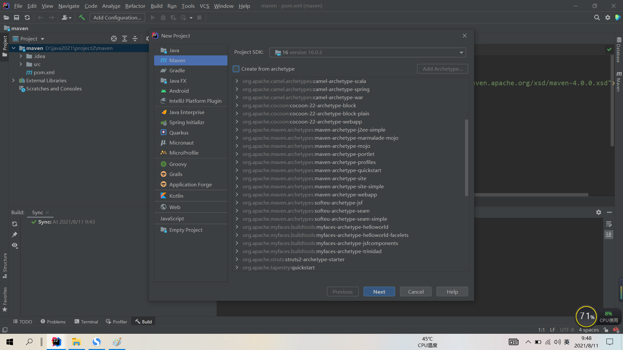This screenshot has width=623, height=350.
Task: Click the Cancel button in dialog
Action: click(x=416, y=292)
